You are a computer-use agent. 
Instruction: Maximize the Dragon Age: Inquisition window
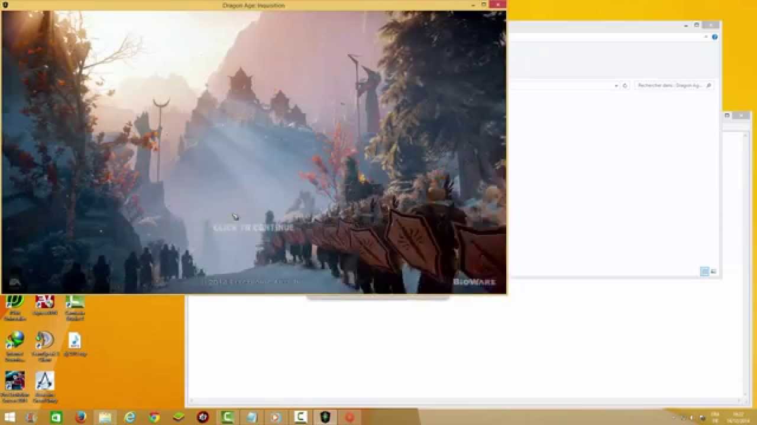(483, 5)
